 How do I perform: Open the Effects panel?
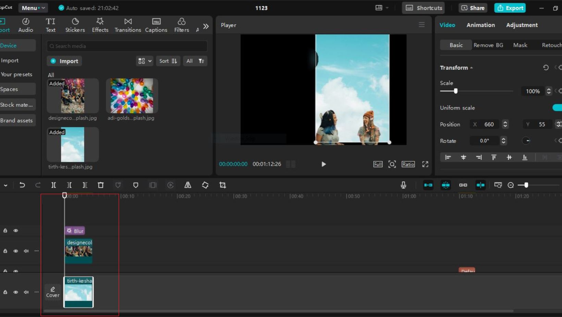click(100, 25)
